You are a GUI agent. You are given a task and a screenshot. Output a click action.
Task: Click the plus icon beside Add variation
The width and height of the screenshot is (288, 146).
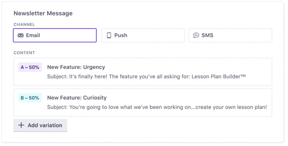21,125
